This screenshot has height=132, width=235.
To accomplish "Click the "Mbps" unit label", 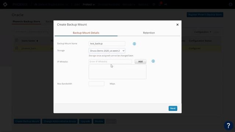I will (x=112, y=84).
